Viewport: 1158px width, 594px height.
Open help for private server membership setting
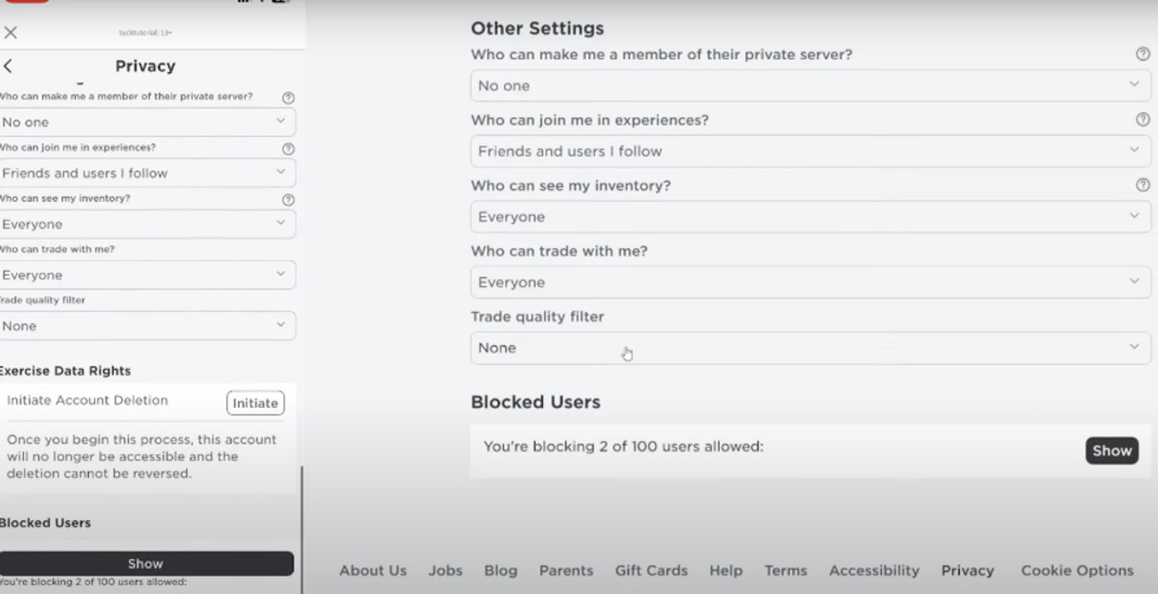click(x=1144, y=54)
